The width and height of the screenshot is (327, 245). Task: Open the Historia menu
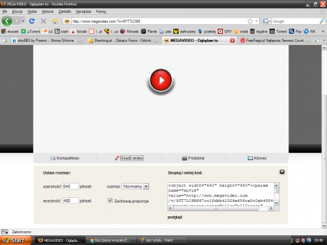coord(48,12)
